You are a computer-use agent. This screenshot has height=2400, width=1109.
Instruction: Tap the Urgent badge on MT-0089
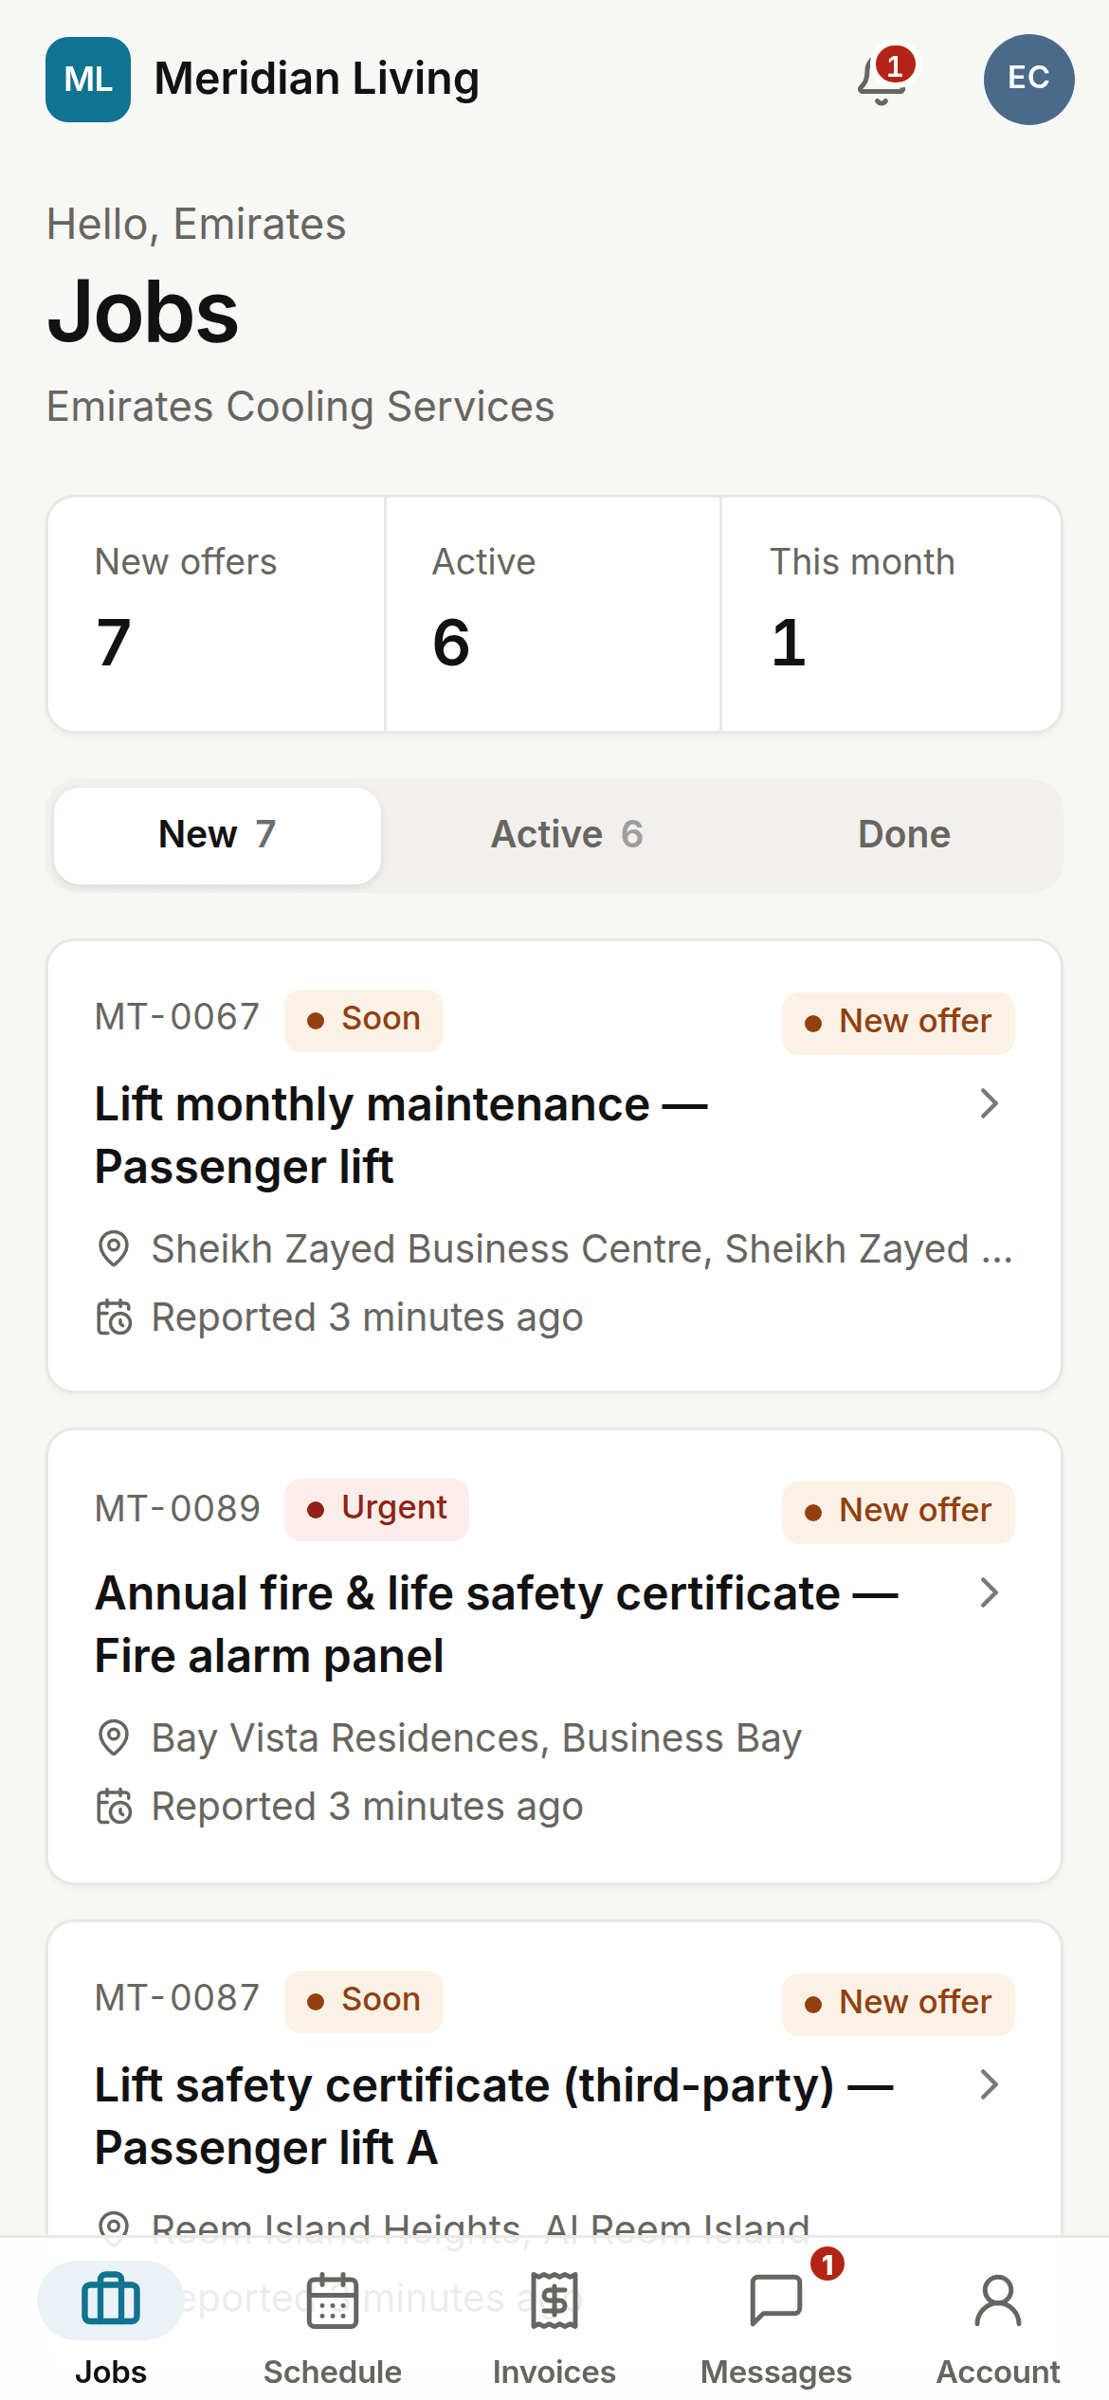(376, 1509)
